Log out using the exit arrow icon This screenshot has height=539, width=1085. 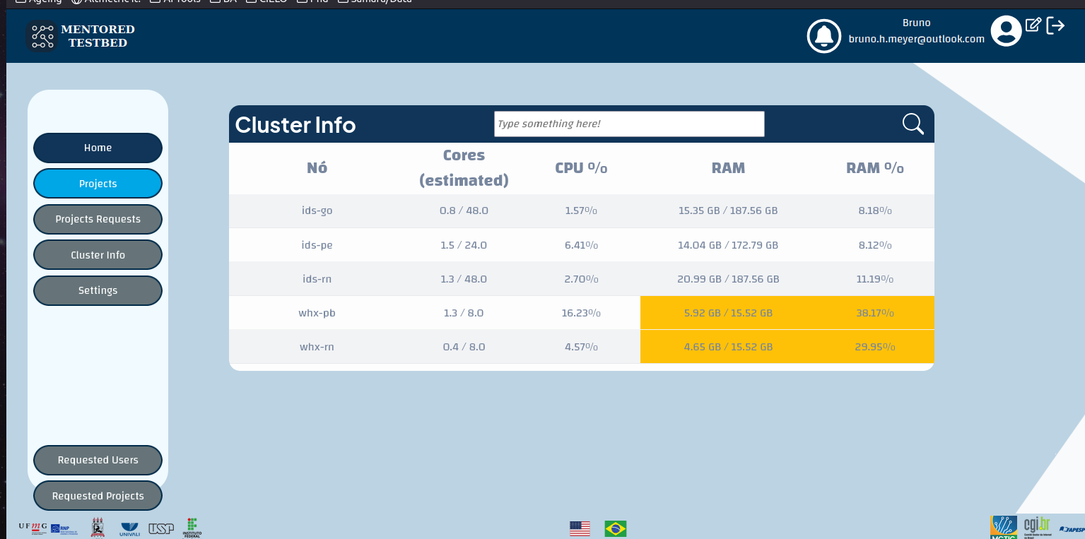click(x=1056, y=25)
